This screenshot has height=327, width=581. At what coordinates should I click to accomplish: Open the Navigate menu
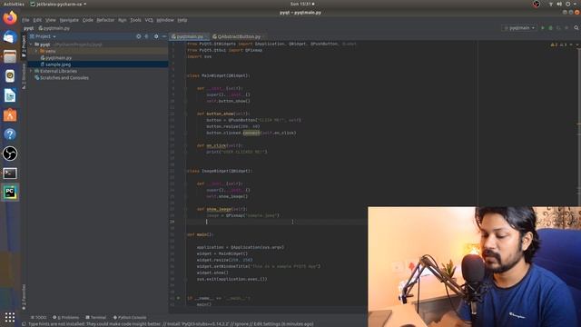tap(69, 20)
